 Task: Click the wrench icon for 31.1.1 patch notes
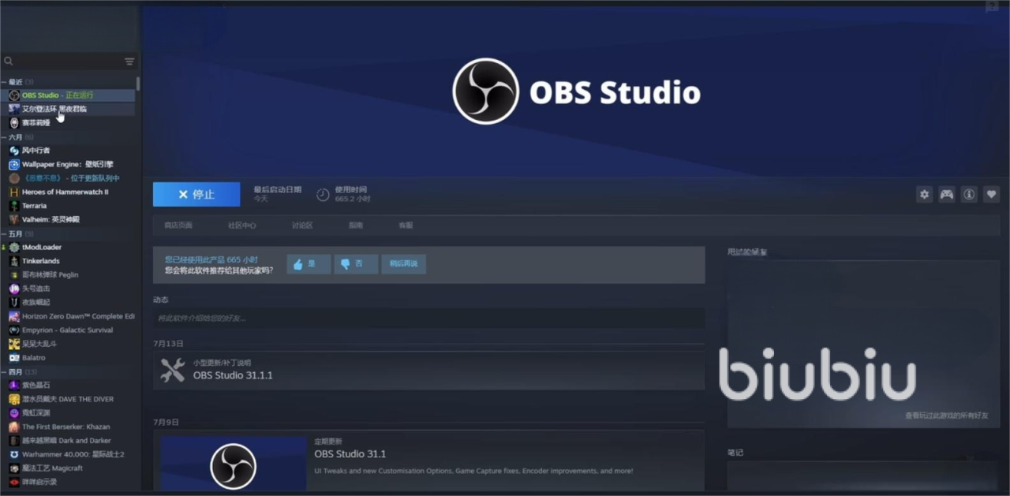point(172,370)
